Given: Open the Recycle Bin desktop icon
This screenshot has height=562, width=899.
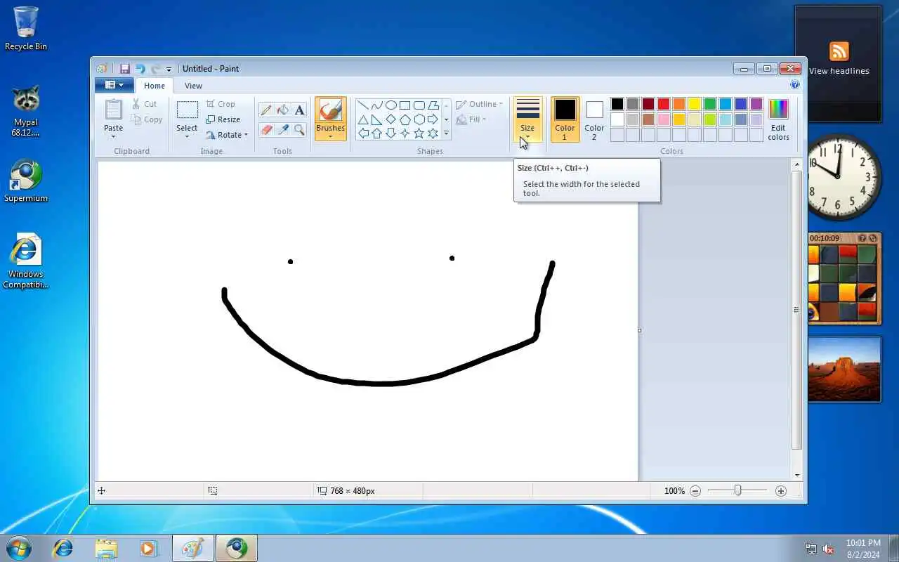Looking at the screenshot, I should 26,29.
